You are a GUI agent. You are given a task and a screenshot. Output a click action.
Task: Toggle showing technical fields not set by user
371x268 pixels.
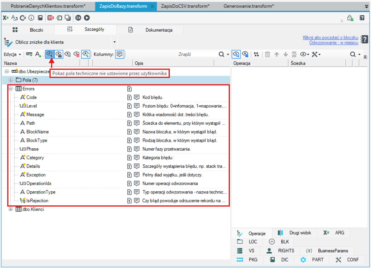click(x=50, y=54)
